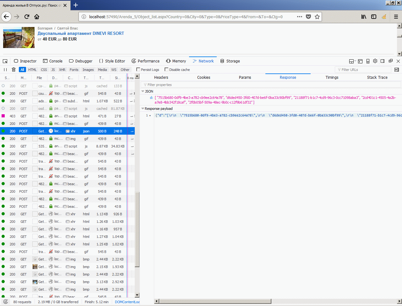The image size is (402, 306).
Task: Start performance analysis from status bar
Action: coord(5,302)
